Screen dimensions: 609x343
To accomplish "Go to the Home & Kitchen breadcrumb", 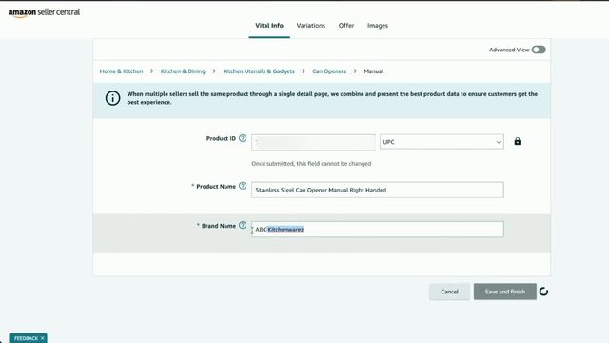I will (121, 71).
